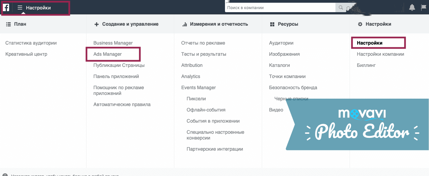Viewport: 429px width, 176px height.
Task: Open Business Manager
Action: coord(113,43)
